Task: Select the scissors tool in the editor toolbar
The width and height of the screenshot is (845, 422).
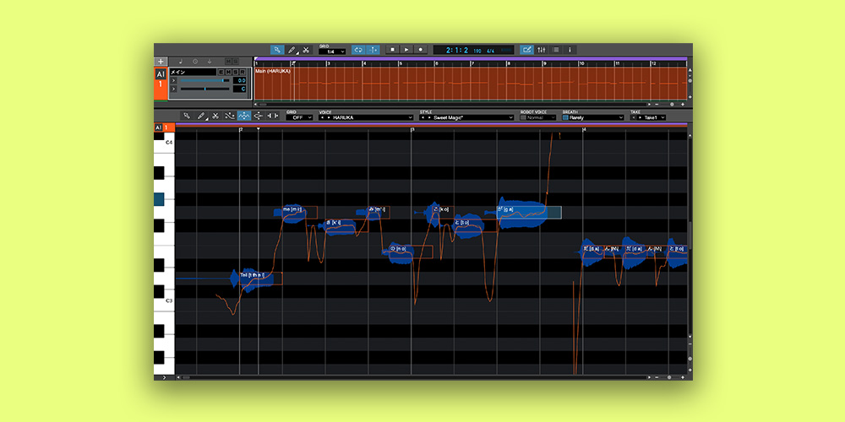Action: pyautogui.click(x=215, y=116)
